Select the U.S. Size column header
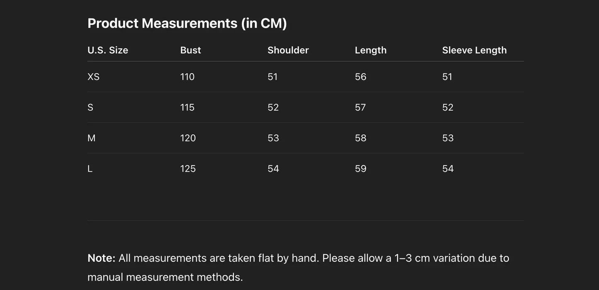The width and height of the screenshot is (599, 290). 108,50
